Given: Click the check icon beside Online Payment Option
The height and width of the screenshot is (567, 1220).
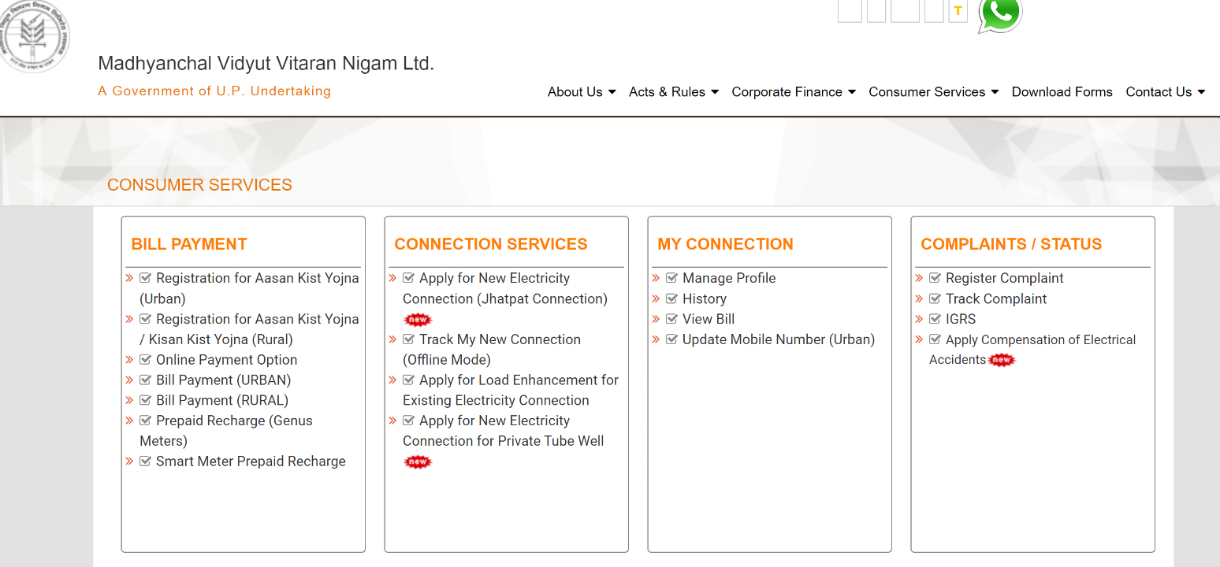Looking at the screenshot, I should click(x=145, y=359).
